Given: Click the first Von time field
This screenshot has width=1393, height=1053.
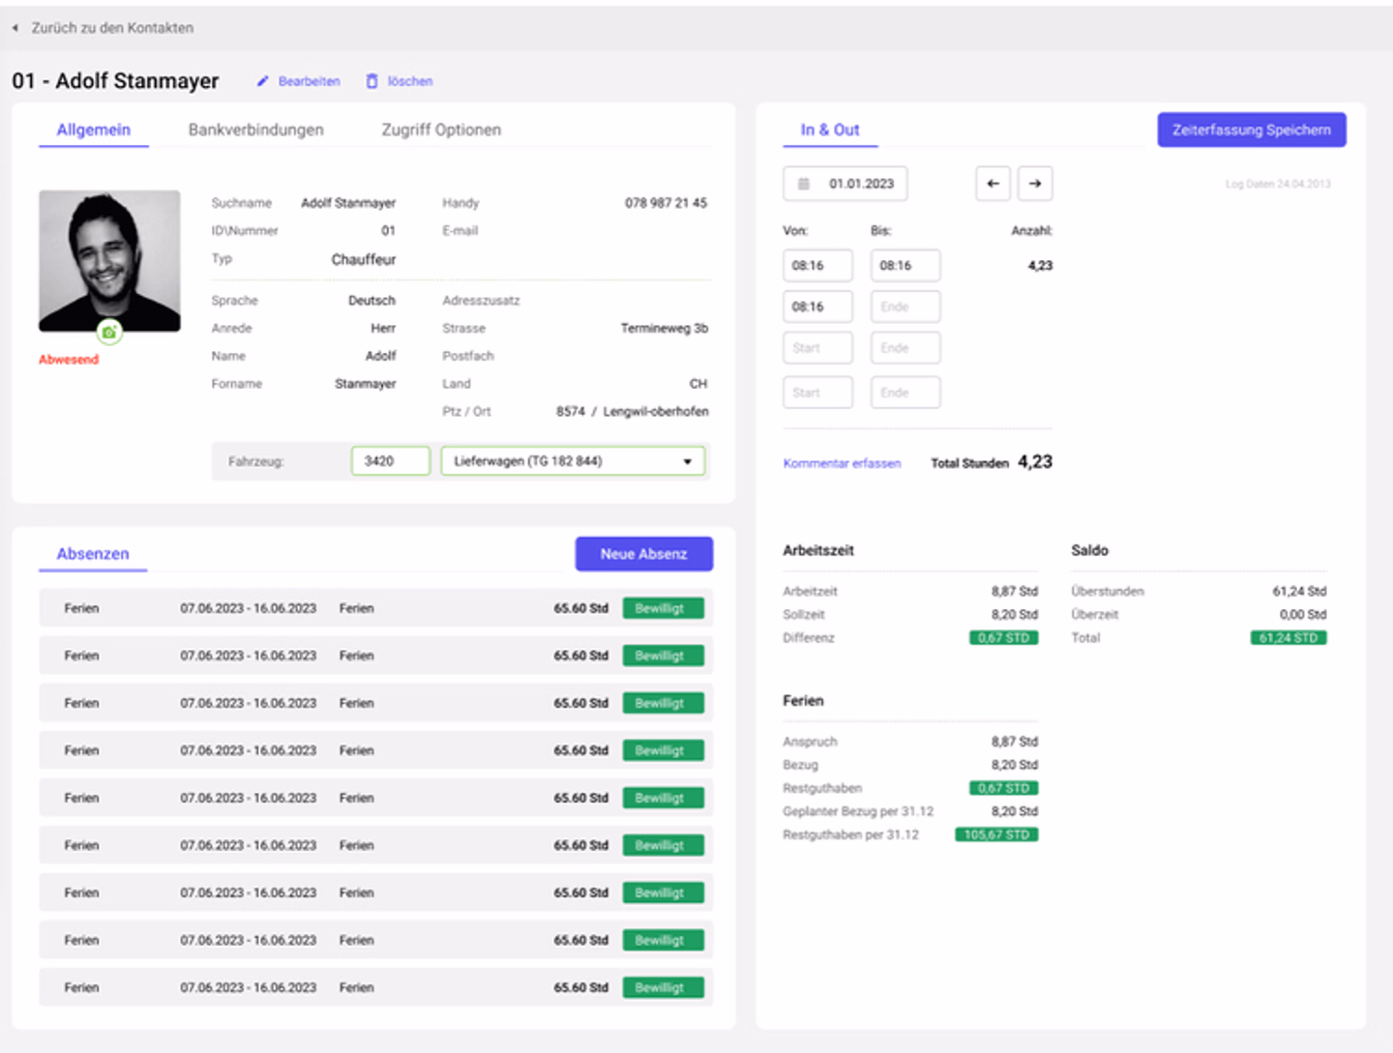Looking at the screenshot, I should pyautogui.click(x=817, y=266).
